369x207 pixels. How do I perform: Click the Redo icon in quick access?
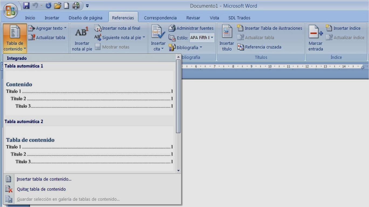(49, 6)
